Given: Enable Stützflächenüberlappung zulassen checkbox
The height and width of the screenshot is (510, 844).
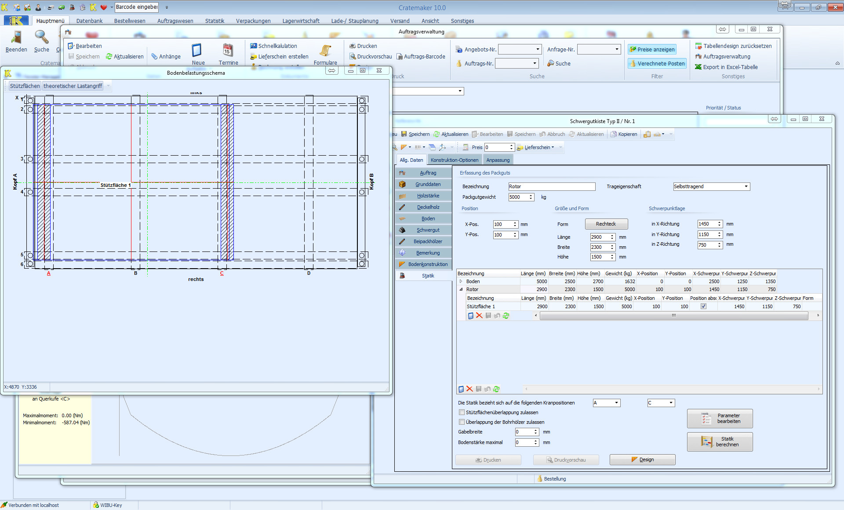Looking at the screenshot, I should coord(462,412).
